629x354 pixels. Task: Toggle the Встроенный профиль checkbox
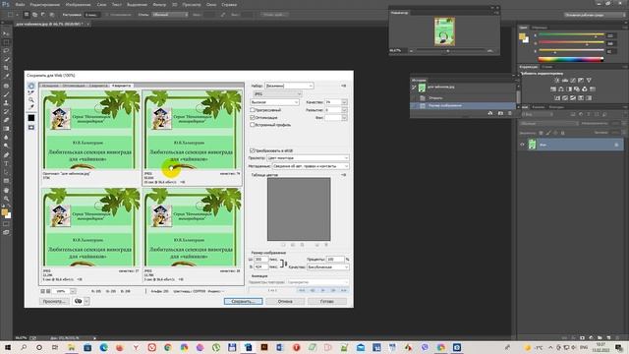tap(253, 125)
